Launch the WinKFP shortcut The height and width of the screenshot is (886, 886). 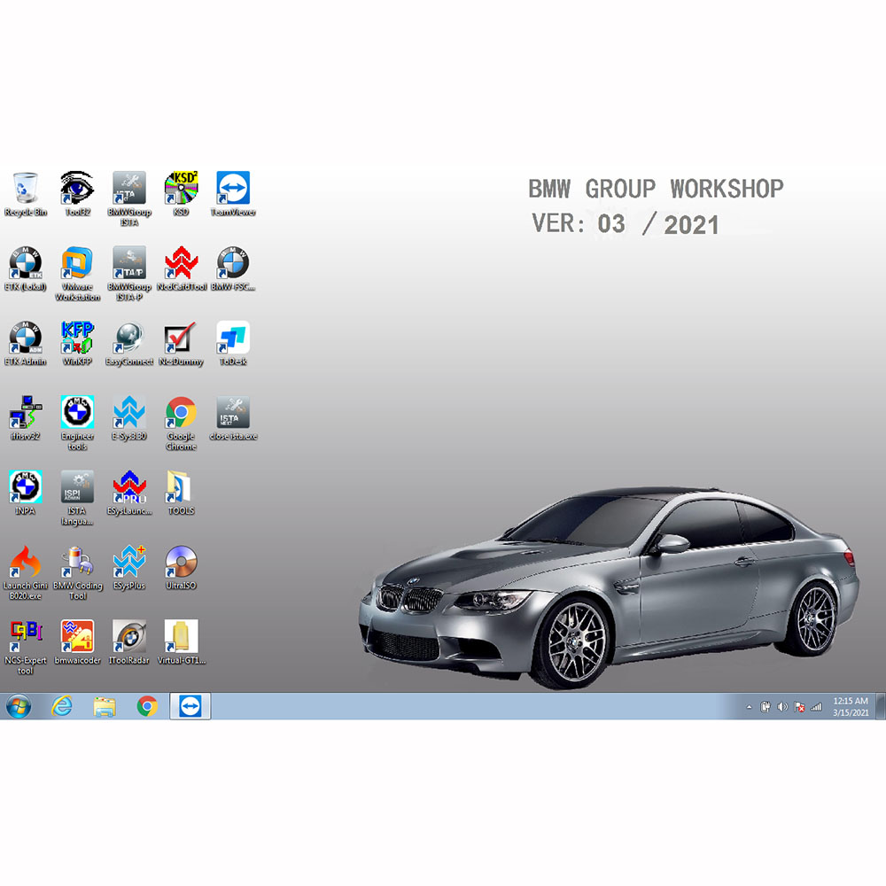pyautogui.click(x=77, y=343)
